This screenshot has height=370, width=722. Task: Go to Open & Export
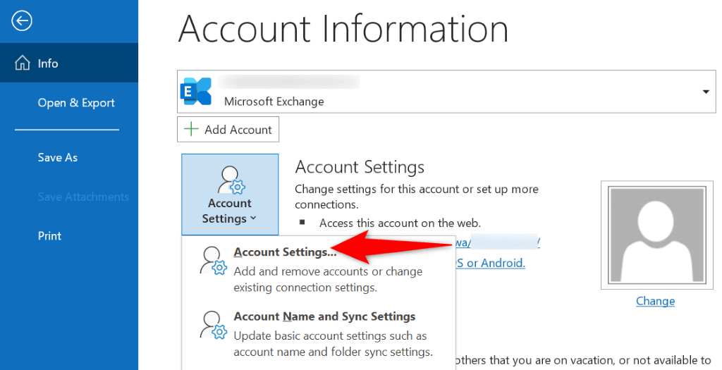point(76,103)
